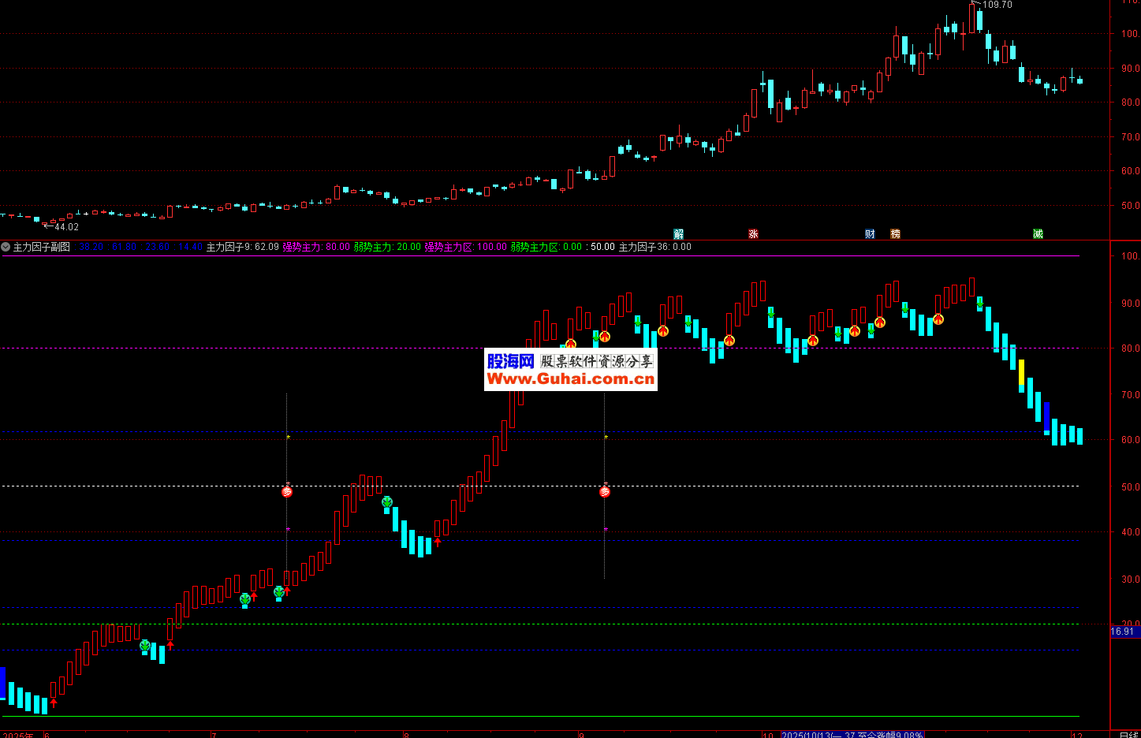Collapse the 主力因子副图 indicator panel arrow
Viewport: 1141px width, 738px height.
(6, 247)
